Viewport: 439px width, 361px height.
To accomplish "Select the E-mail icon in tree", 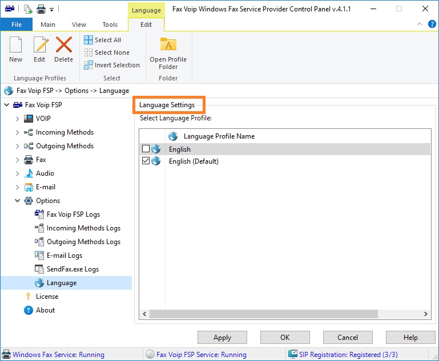I will point(29,187).
